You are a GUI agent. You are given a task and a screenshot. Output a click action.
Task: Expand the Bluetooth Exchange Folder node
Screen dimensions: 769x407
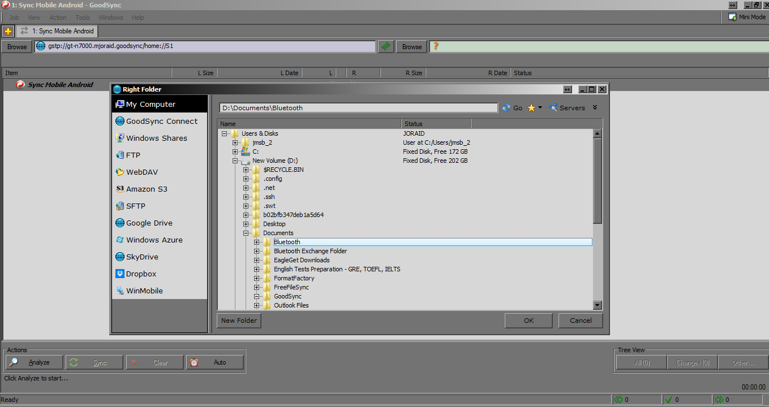pyautogui.click(x=256, y=251)
